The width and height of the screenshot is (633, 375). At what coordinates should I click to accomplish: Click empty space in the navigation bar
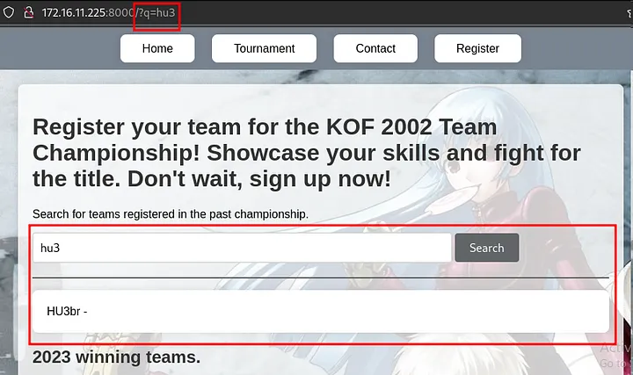[61, 48]
